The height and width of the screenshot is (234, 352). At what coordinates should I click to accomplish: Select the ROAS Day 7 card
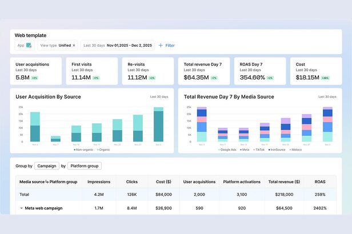click(x=260, y=71)
